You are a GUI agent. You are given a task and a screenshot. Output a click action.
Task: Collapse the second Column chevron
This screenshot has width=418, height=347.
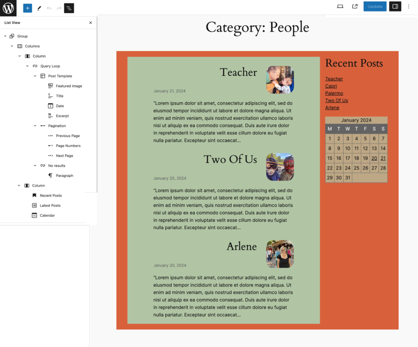click(19, 186)
